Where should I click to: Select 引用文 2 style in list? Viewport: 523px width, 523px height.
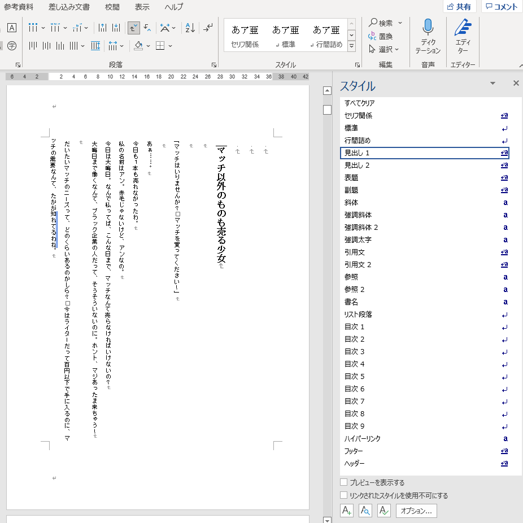(425, 264)
